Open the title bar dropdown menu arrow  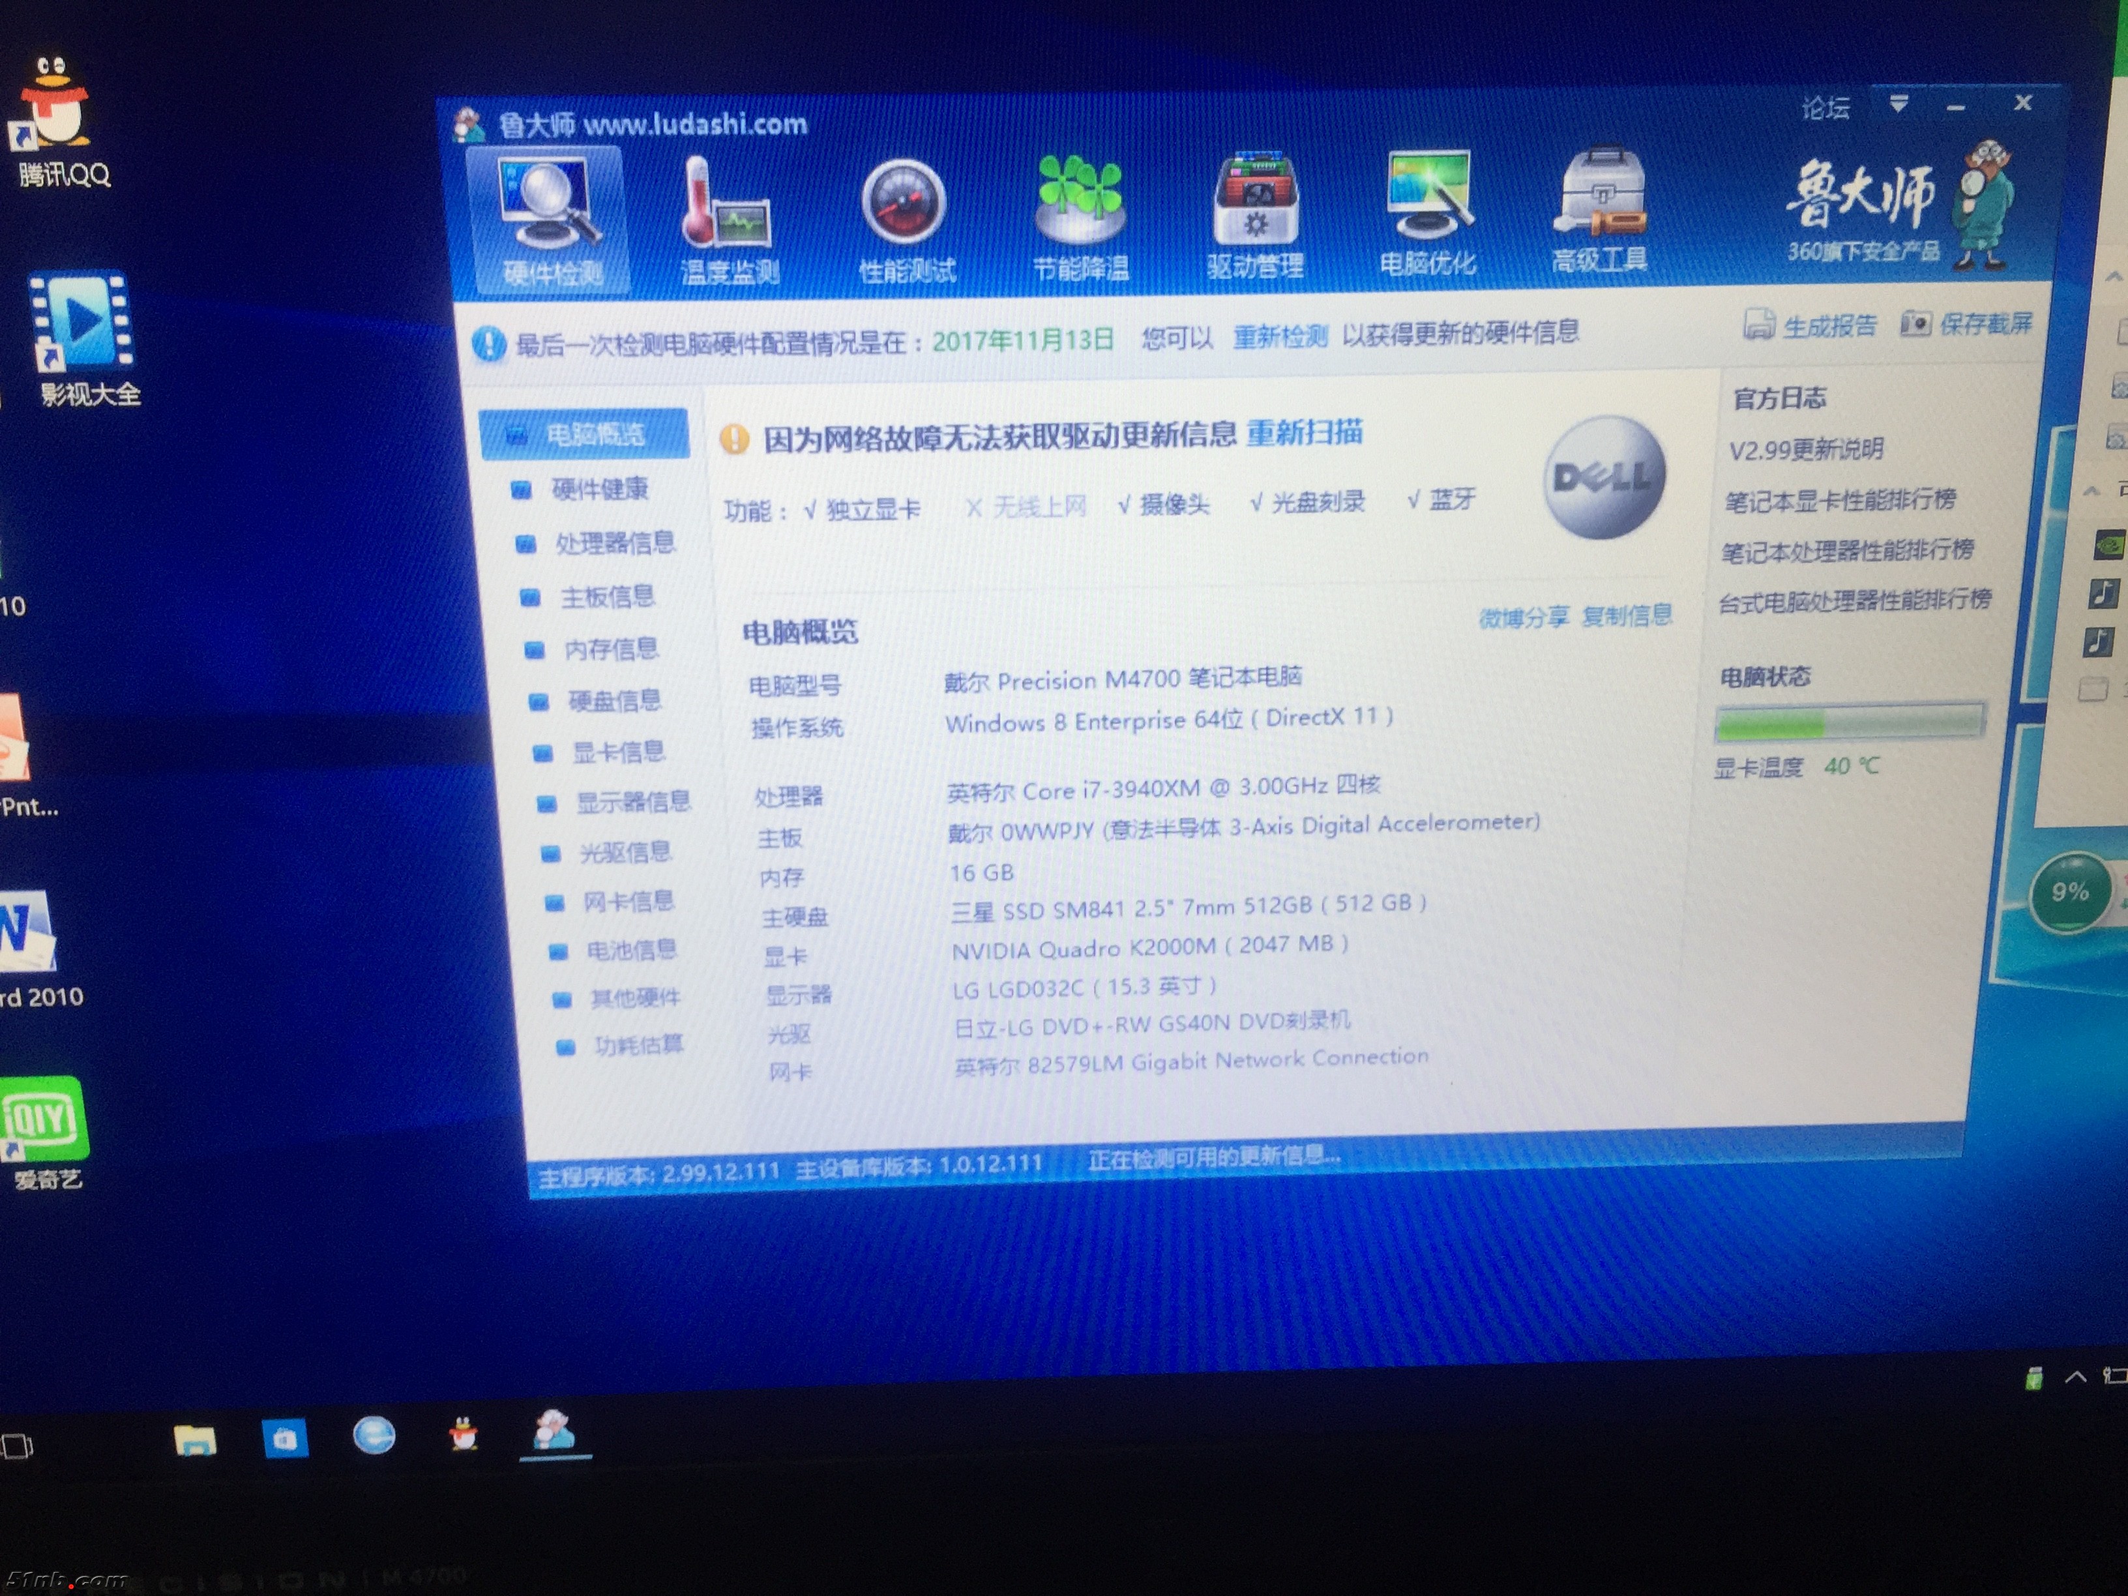click(1898, 104)
